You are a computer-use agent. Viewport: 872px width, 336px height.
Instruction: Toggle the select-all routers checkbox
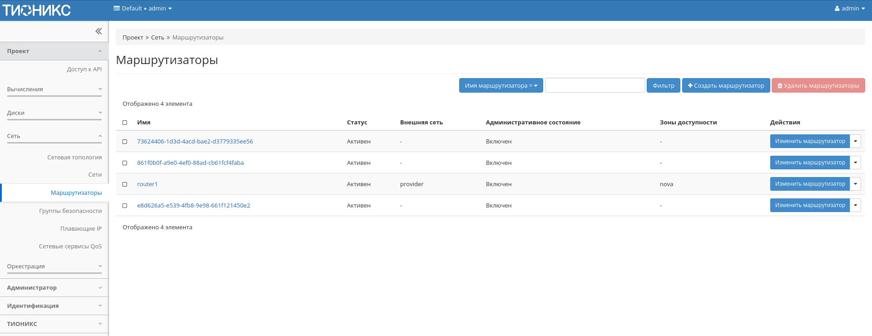(x=125, y=123)
